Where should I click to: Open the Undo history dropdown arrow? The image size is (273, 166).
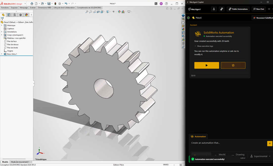tap(69, 4)
